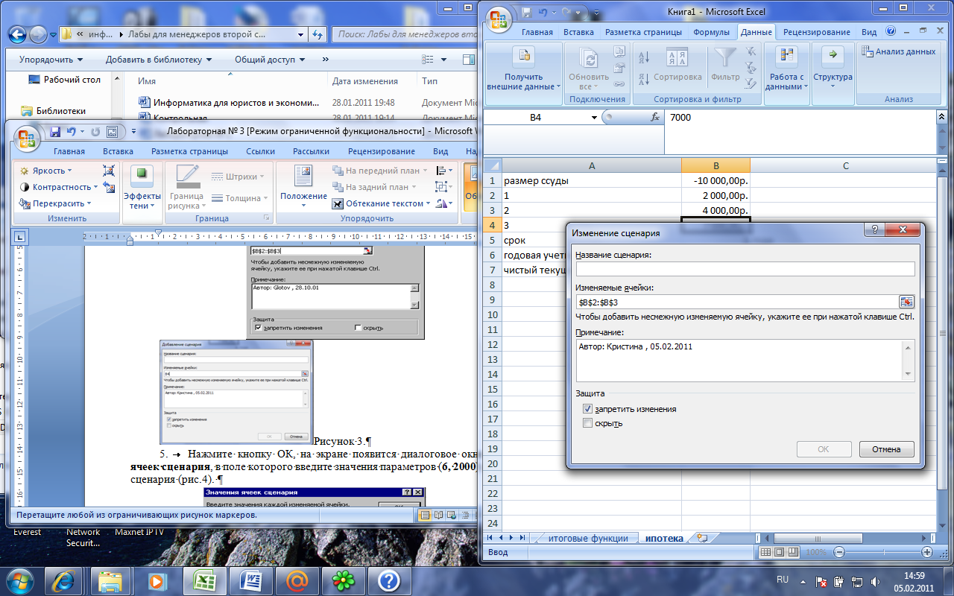The width and height of the screenshot is (954, 596).
Task: Expand the Excel formula bar
Action: 943,117
